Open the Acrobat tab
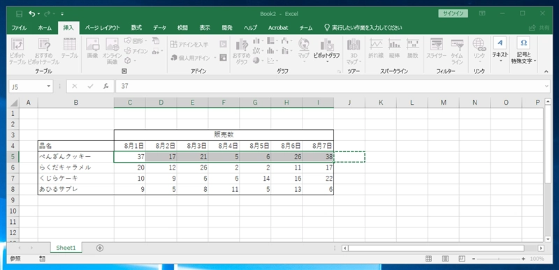 [x=278, y=28]
